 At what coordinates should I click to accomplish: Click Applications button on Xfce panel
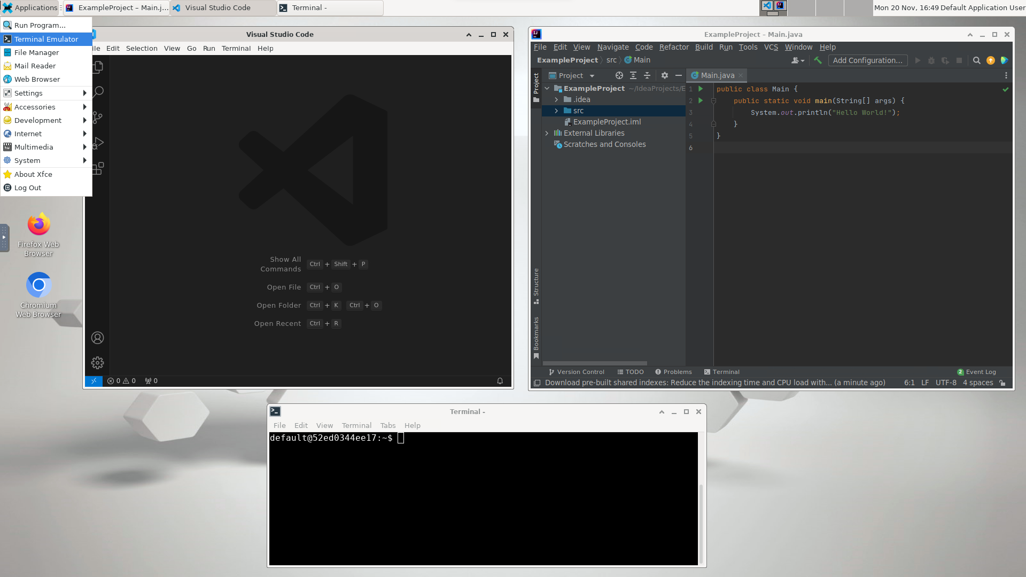coord(30,7)
